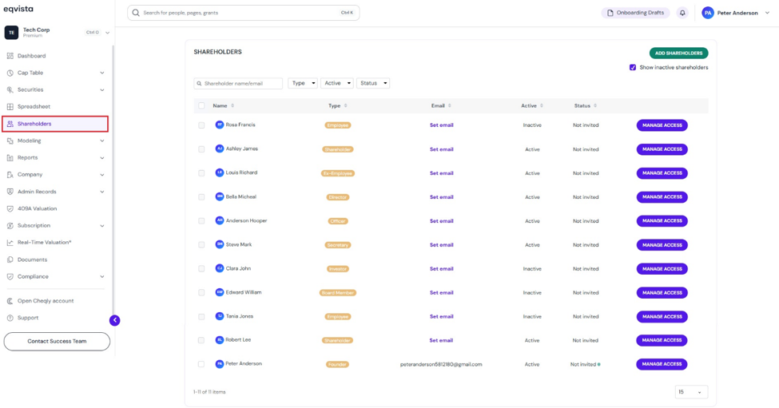This screenshot has height=408, width=779.
Task: Click the Add Shareholders button
Action: pyautogui.click(x=678, y=53)
